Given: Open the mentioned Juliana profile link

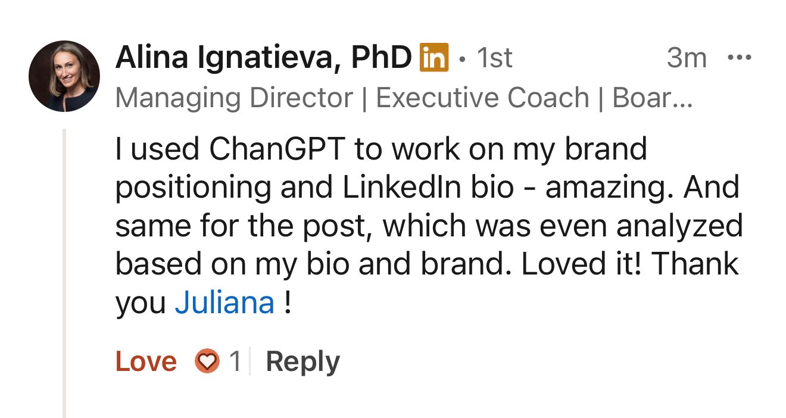Looking at the screenshot, I should click(224, 303).
